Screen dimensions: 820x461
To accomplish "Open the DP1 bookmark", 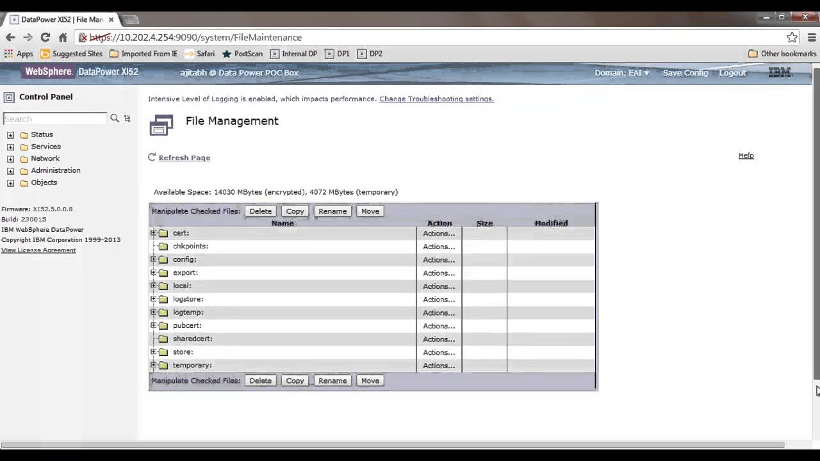I will pos(338,54).
